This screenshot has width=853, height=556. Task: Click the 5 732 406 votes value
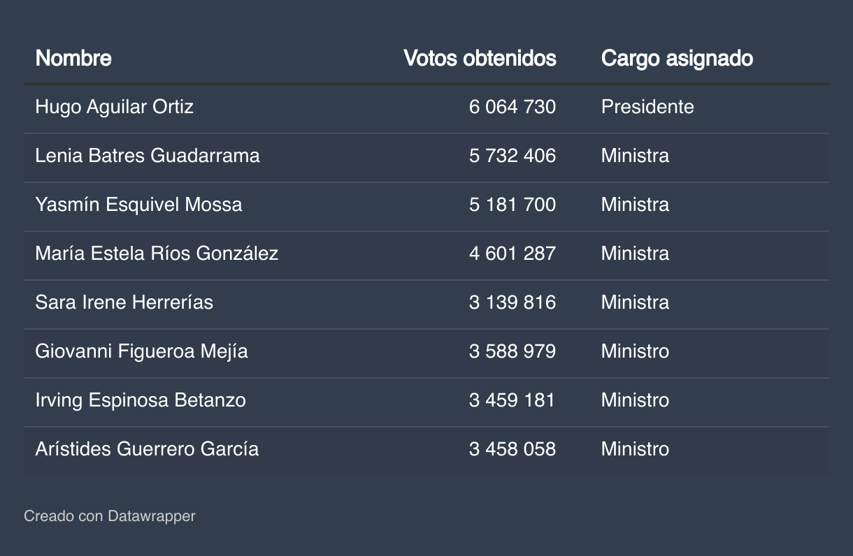512,156
